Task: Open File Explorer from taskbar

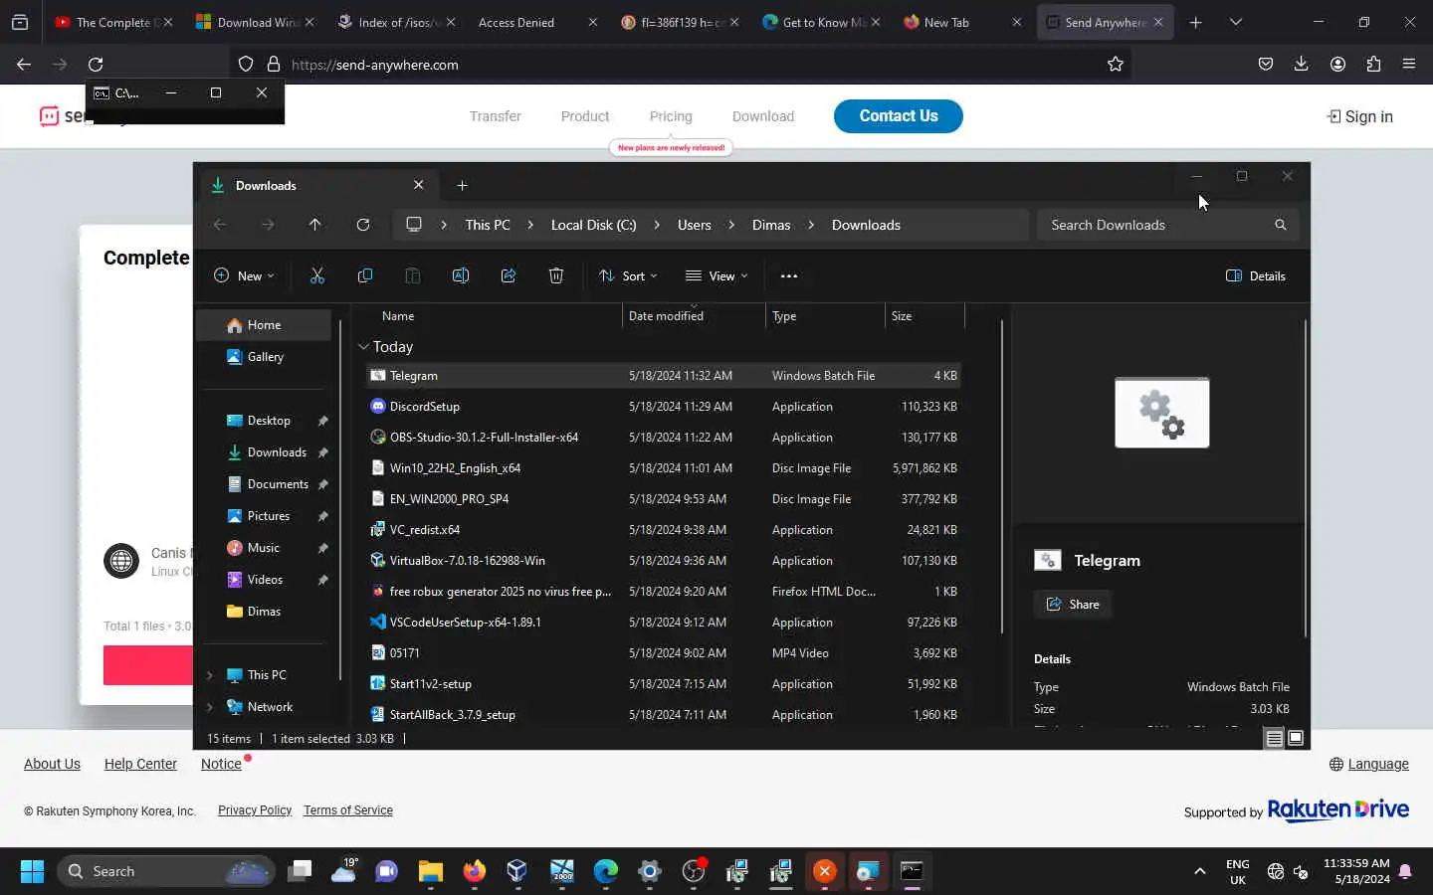Action: coord(431,871)
